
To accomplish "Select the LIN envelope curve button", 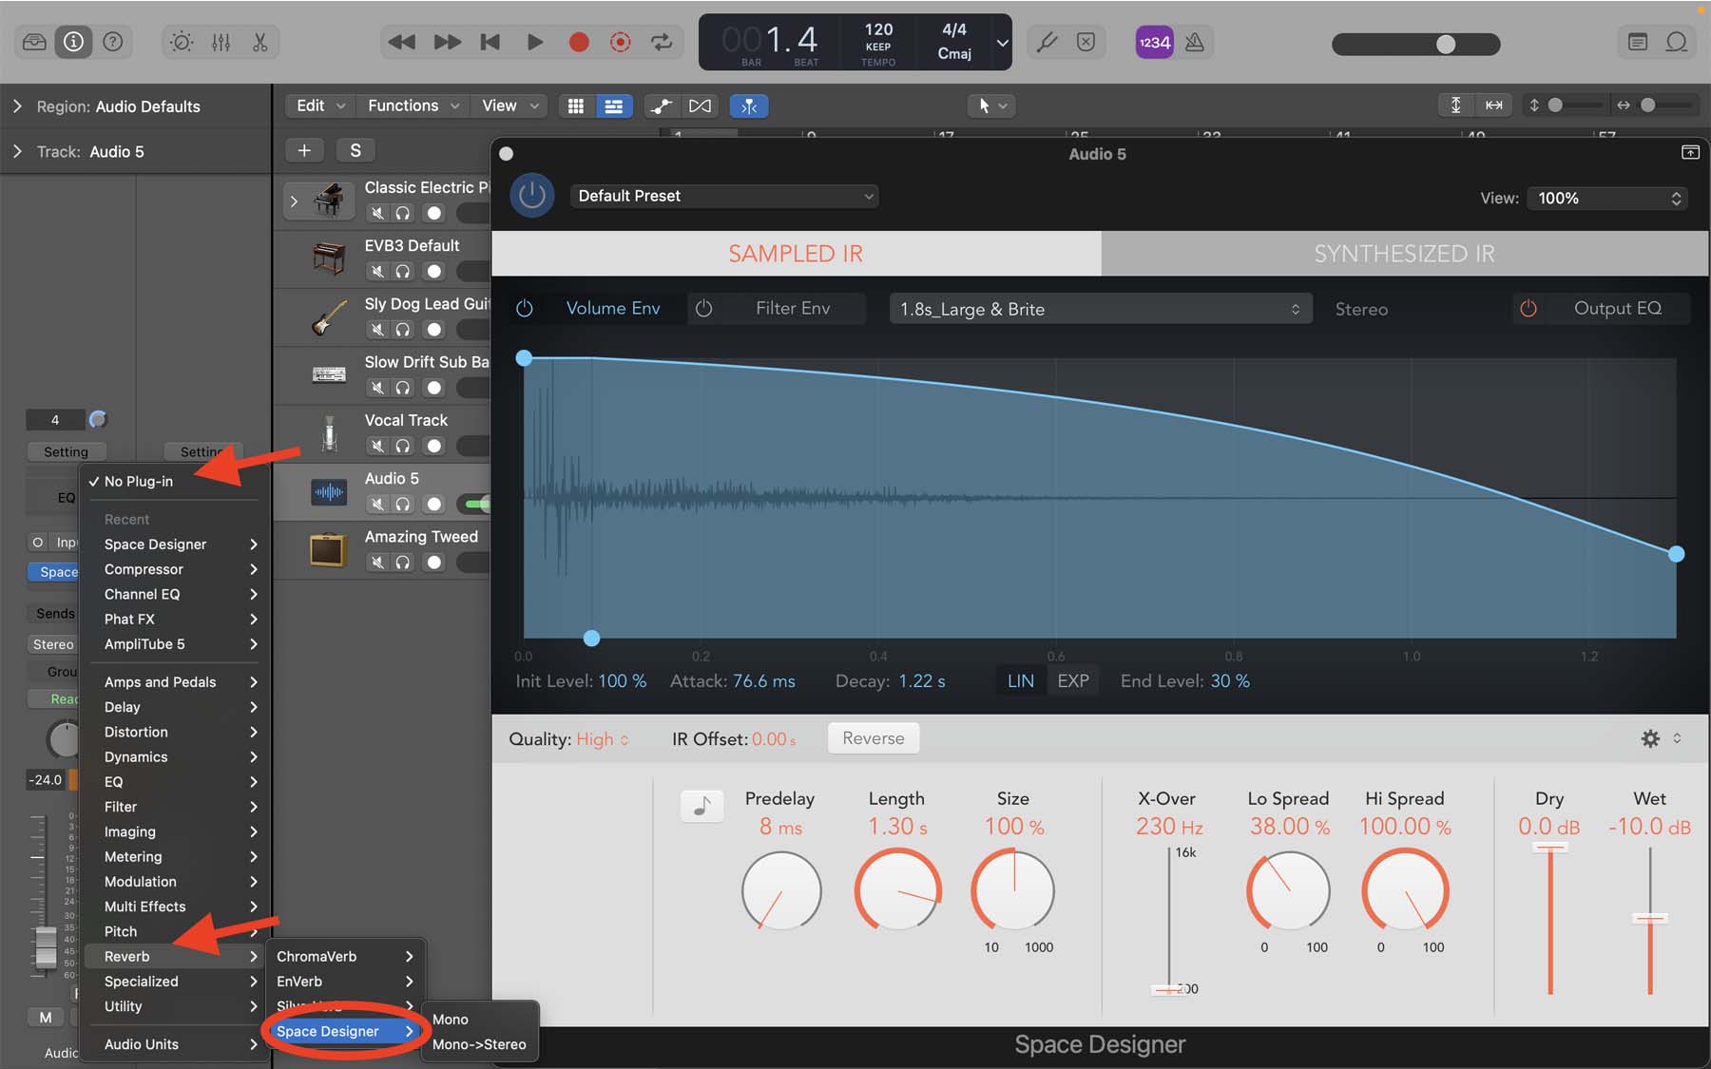I will (x=1021, y=680).
